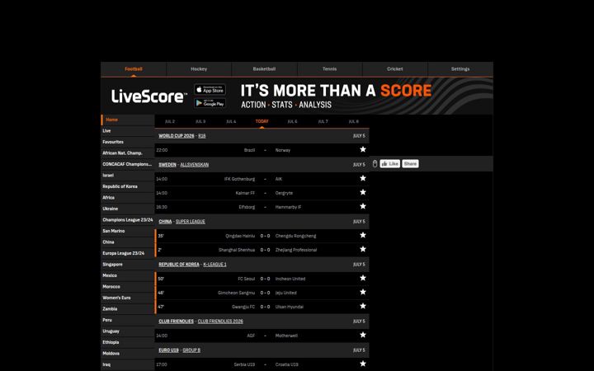594x371 pixels.
Task: Select the JUL 2 date tab
Action: pyautogui.click(x=170, y=121)
